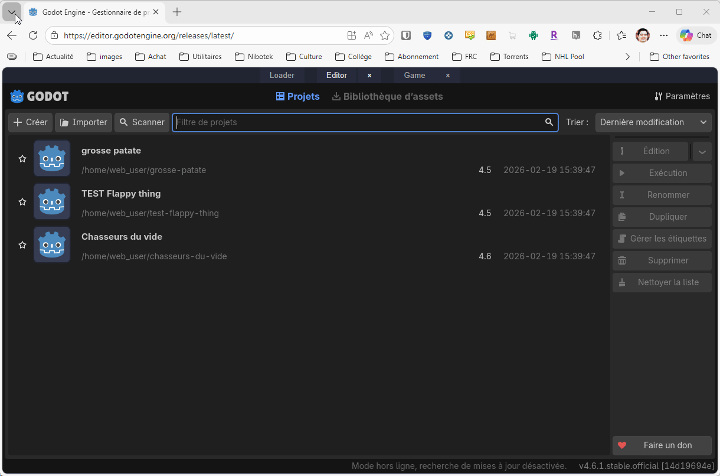Open the Bibliothèque d'assets tab
The height and width of the screenshot is (476, 720).
387,96
